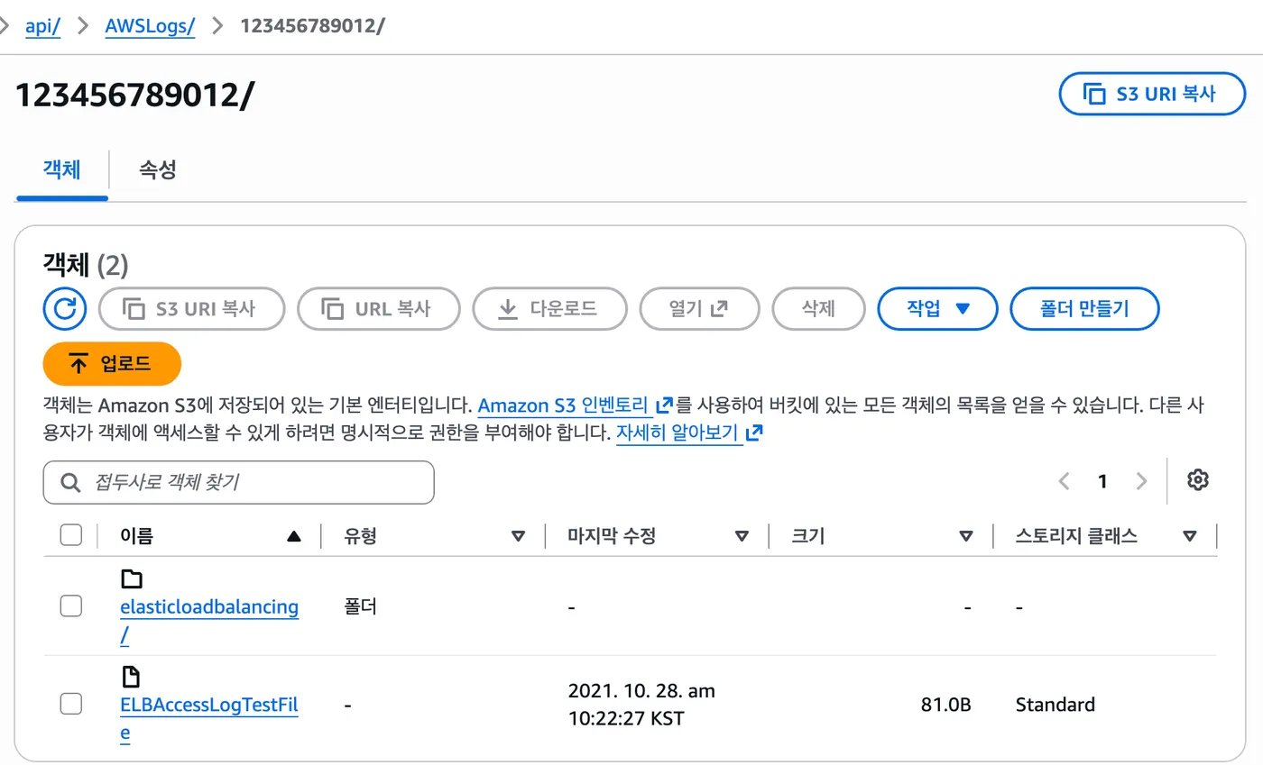
Task: Click the page number 1
Action: [x=1102, y=481]
